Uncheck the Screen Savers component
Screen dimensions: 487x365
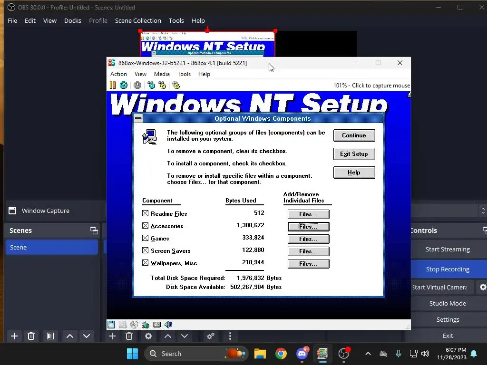145,250
